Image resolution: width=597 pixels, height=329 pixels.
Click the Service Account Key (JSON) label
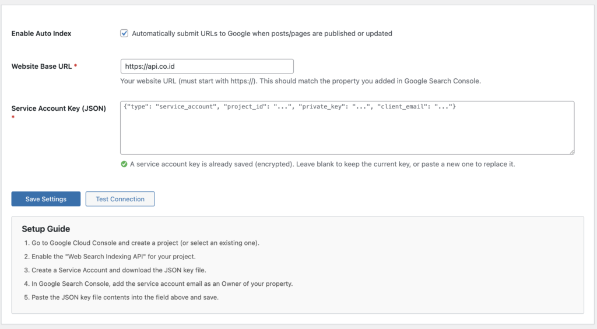click(x=58, y=108)
